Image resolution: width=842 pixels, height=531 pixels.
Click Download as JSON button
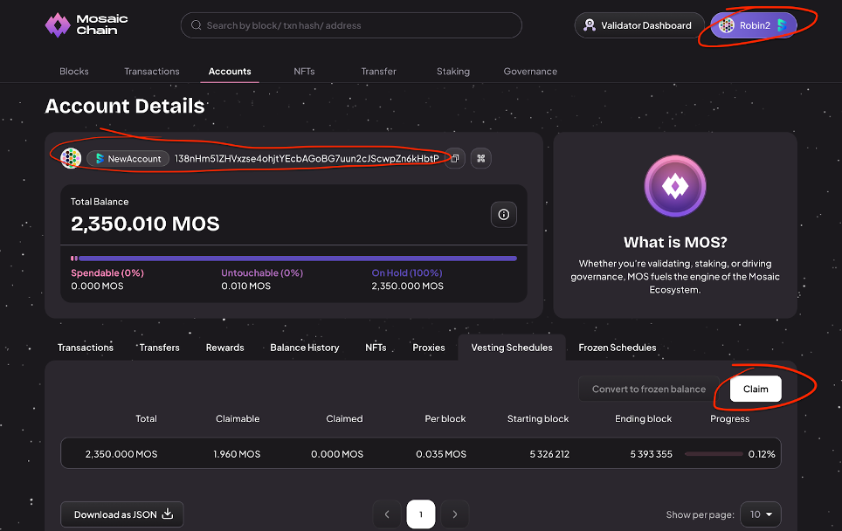[x=122, y=514]
